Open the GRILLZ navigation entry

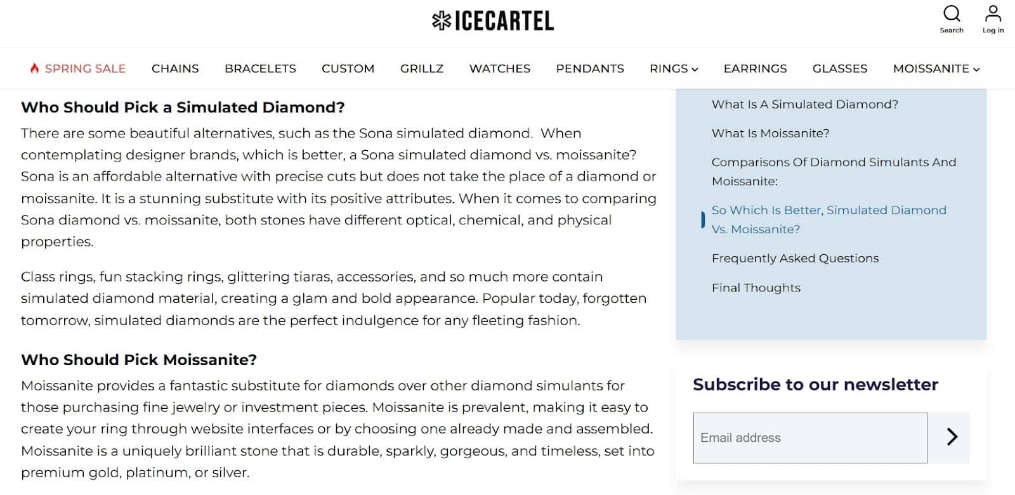point(422,68)
